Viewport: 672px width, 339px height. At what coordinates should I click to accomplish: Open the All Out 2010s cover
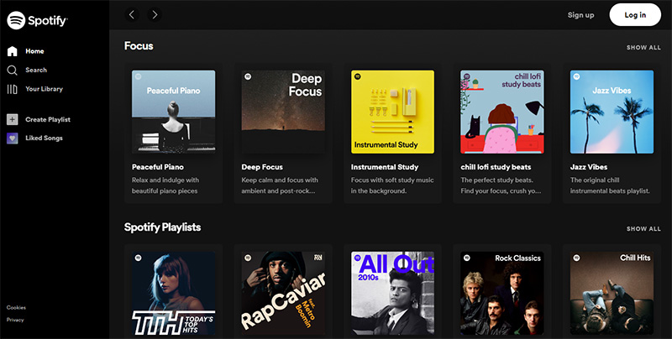click(392, 293)
